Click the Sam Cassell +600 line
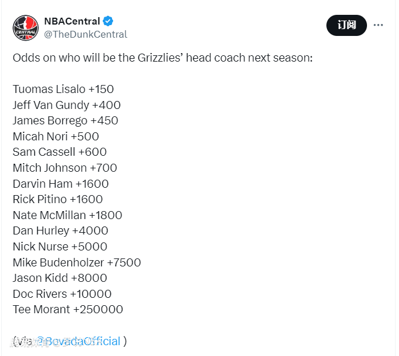Image resolution: width=399 pixels, height=356 pixels. point(59,152)
